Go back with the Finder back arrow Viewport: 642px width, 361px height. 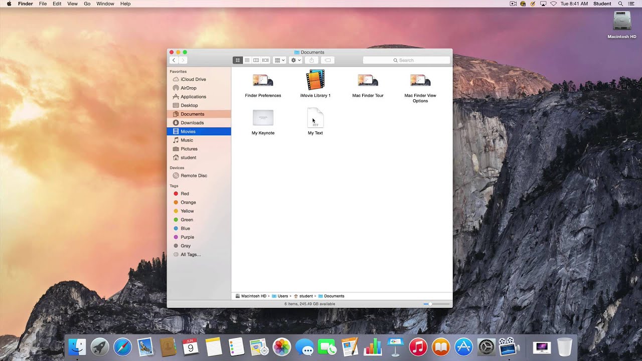[x=174, y=60]
